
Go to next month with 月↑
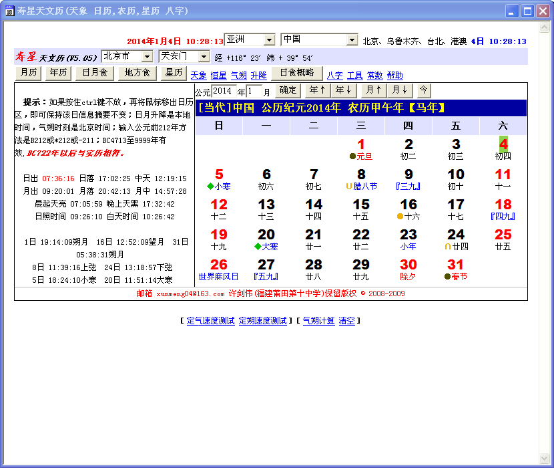click(373, 90)
